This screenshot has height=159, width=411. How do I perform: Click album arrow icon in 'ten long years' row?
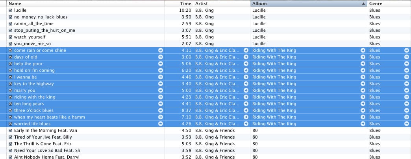click(363, 104)
